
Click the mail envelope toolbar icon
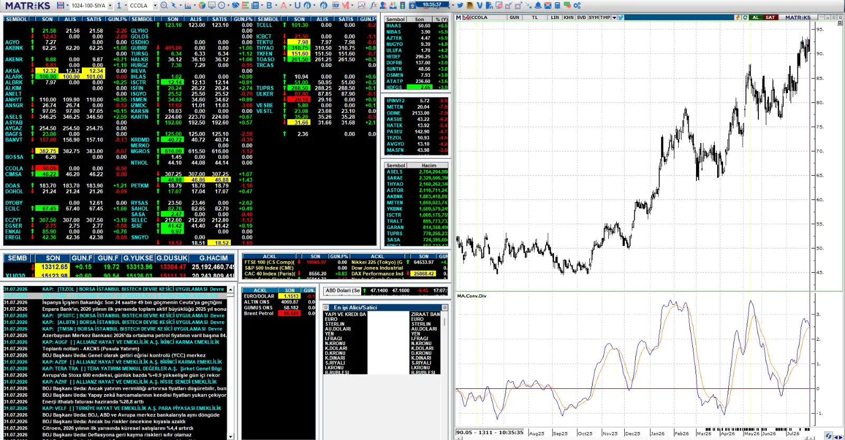[x=548, y=5]
